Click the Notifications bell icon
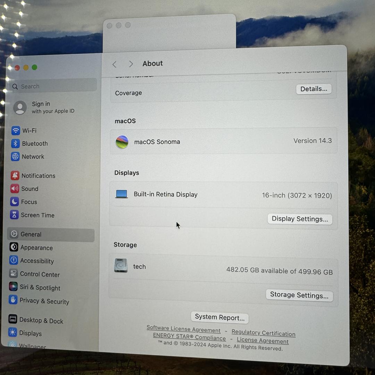The width and height of the screenshot is (375, 375). tap(15, 176)
